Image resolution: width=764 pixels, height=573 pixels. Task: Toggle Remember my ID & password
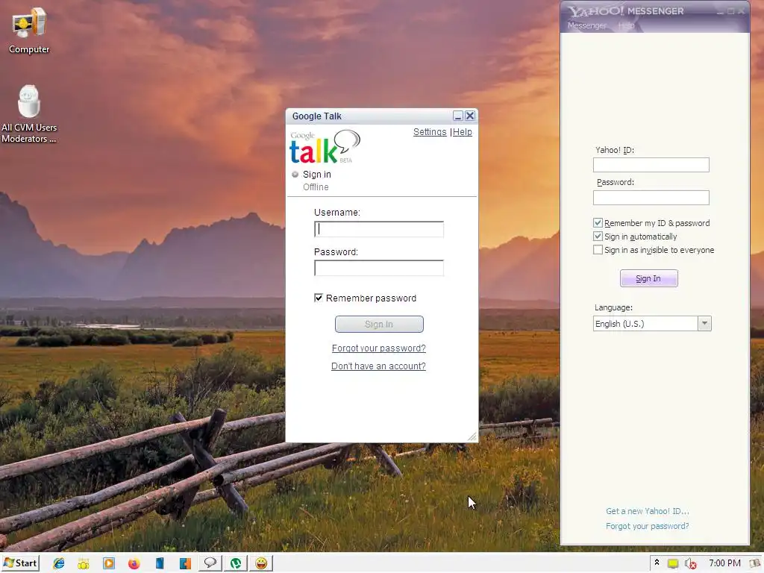pos(598,222)
